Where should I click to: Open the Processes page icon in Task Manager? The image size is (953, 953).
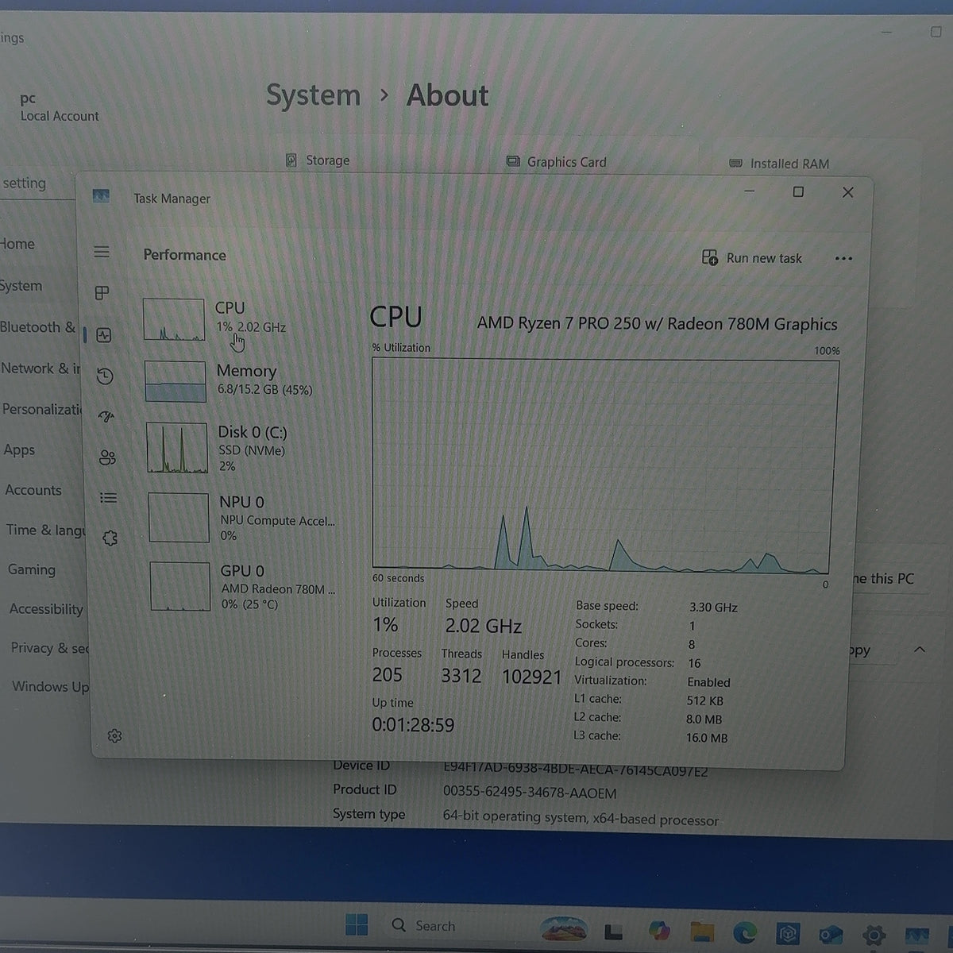click(x=102, y=293)
